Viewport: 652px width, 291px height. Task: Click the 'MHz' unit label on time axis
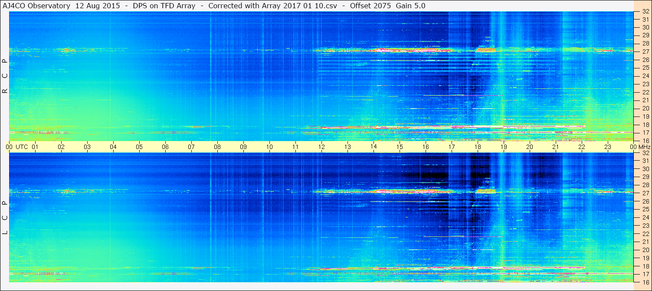click(x=644, y=147)
